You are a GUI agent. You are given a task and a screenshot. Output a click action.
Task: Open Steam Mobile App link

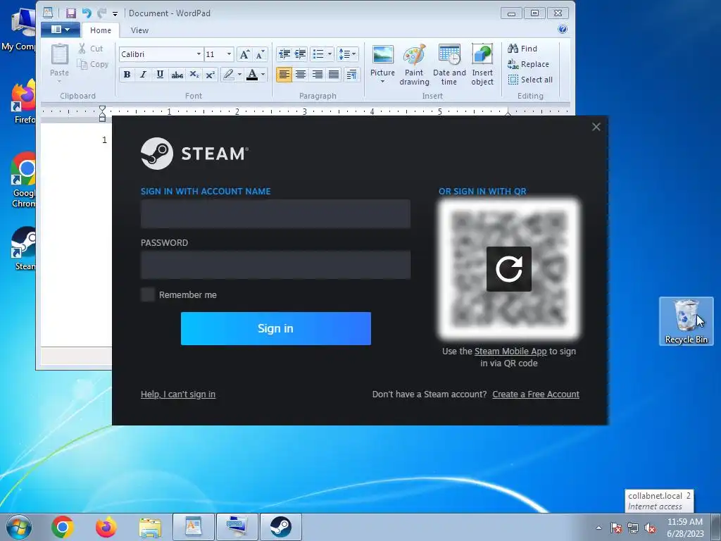(510, 351)
